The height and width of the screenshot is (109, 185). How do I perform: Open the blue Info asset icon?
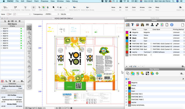tap(172, 25)
